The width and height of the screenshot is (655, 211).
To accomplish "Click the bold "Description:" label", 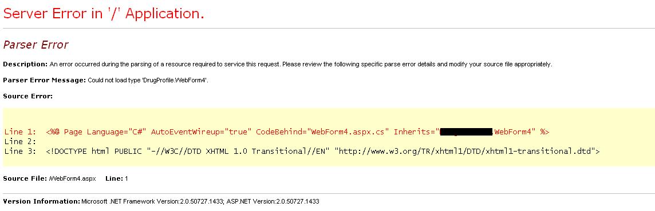I will pyautogui.click(x=26, y=64).
